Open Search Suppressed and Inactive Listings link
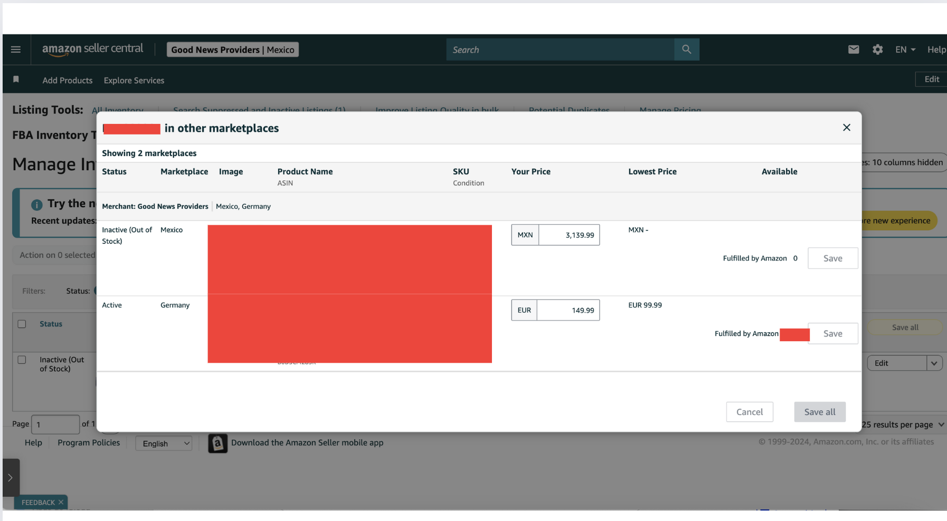Screen dimensions: 947x521 (259, 110)
